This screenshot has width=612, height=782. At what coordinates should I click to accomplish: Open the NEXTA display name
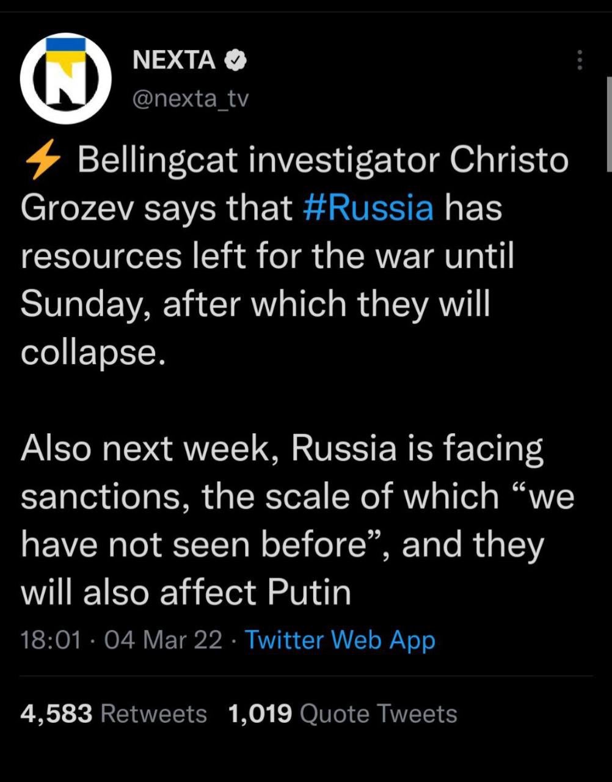pyautogui.click(x=174, y=60)
